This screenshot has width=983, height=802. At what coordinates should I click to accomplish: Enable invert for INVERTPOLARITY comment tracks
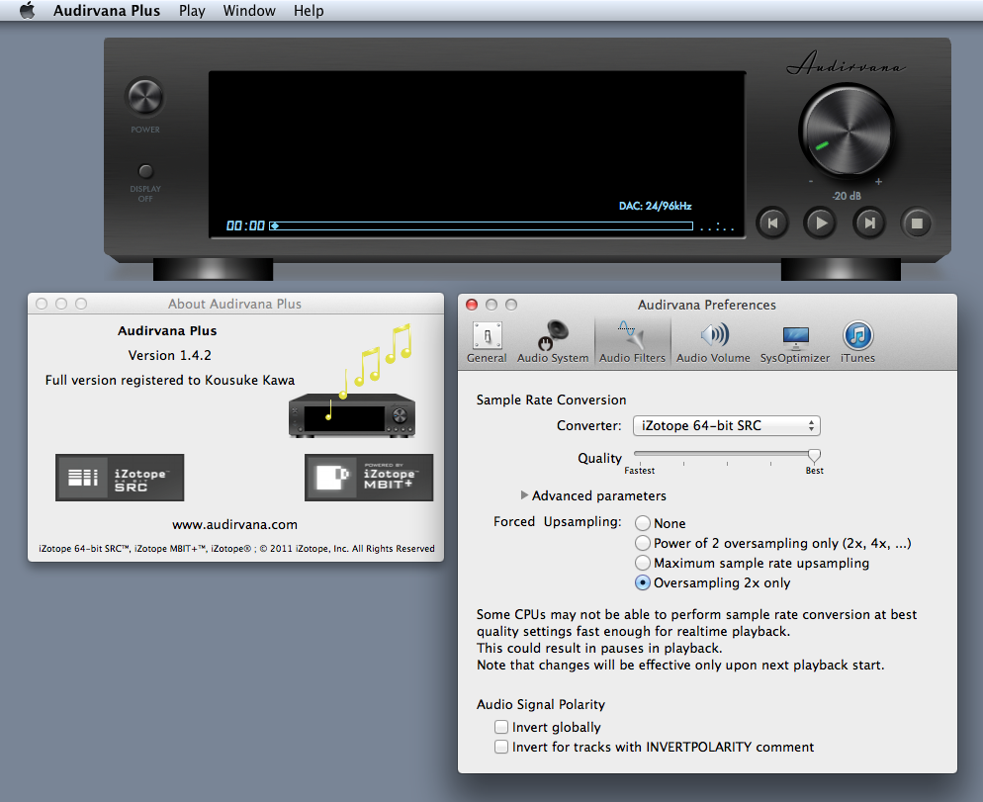(x=502, y=747)
